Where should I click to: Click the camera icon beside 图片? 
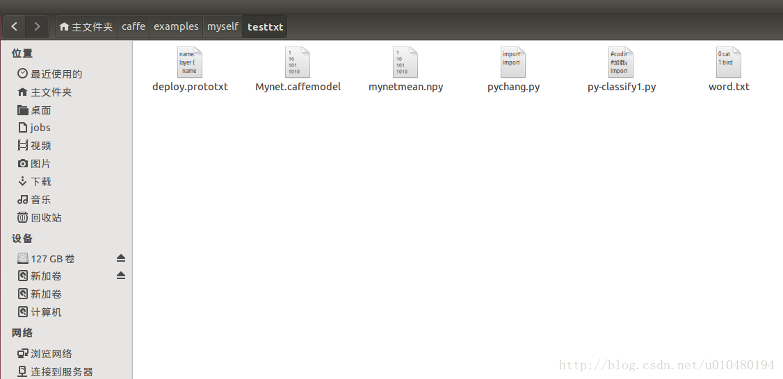pyautogui.click(x=22, y=164)
